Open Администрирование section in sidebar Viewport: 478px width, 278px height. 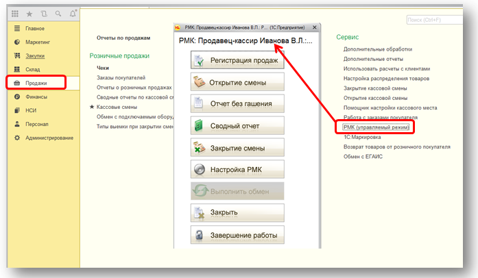click(49, 138)
